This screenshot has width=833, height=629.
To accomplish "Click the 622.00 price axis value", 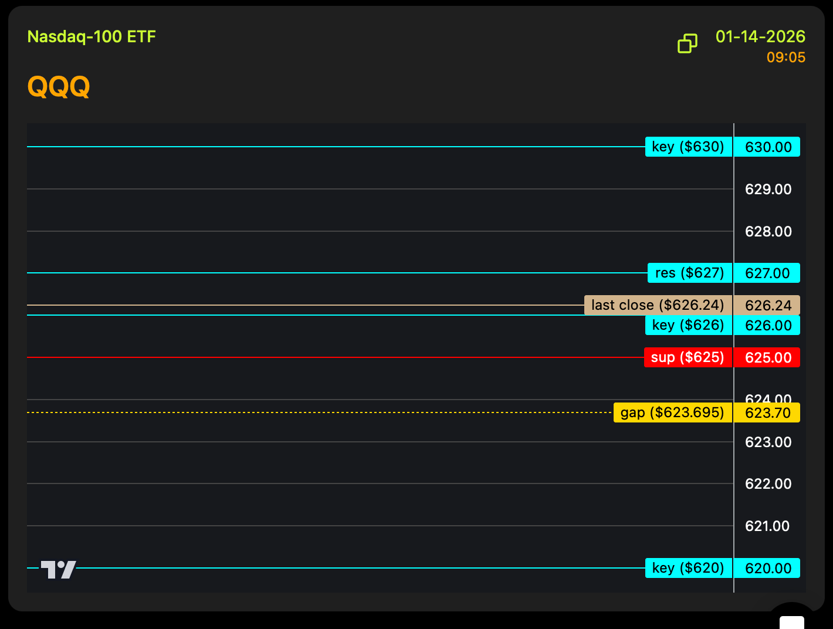I will (x=768, y=483).
